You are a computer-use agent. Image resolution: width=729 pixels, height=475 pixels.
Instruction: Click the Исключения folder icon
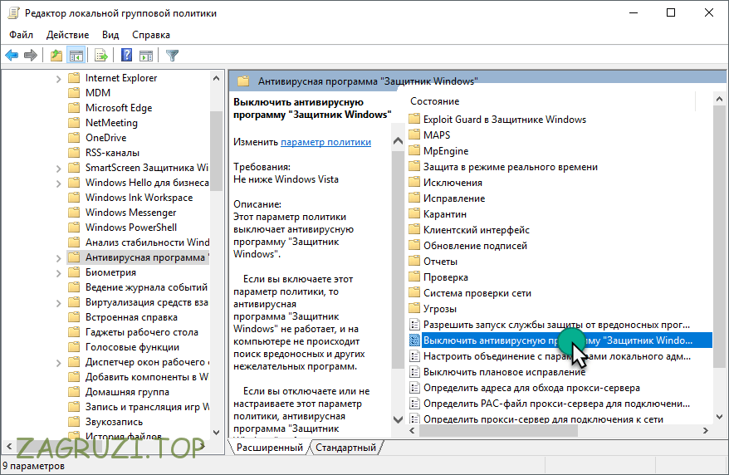coord(414,182)
